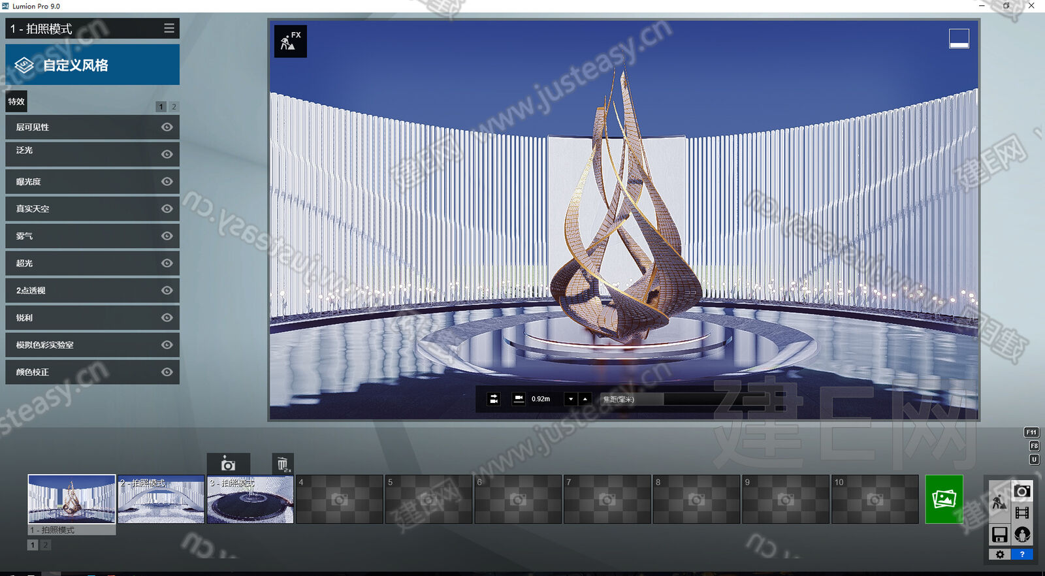Switch to Movie mode film icon
Viewport: 1045px width, 576px height.
(x=1022, y=513)
